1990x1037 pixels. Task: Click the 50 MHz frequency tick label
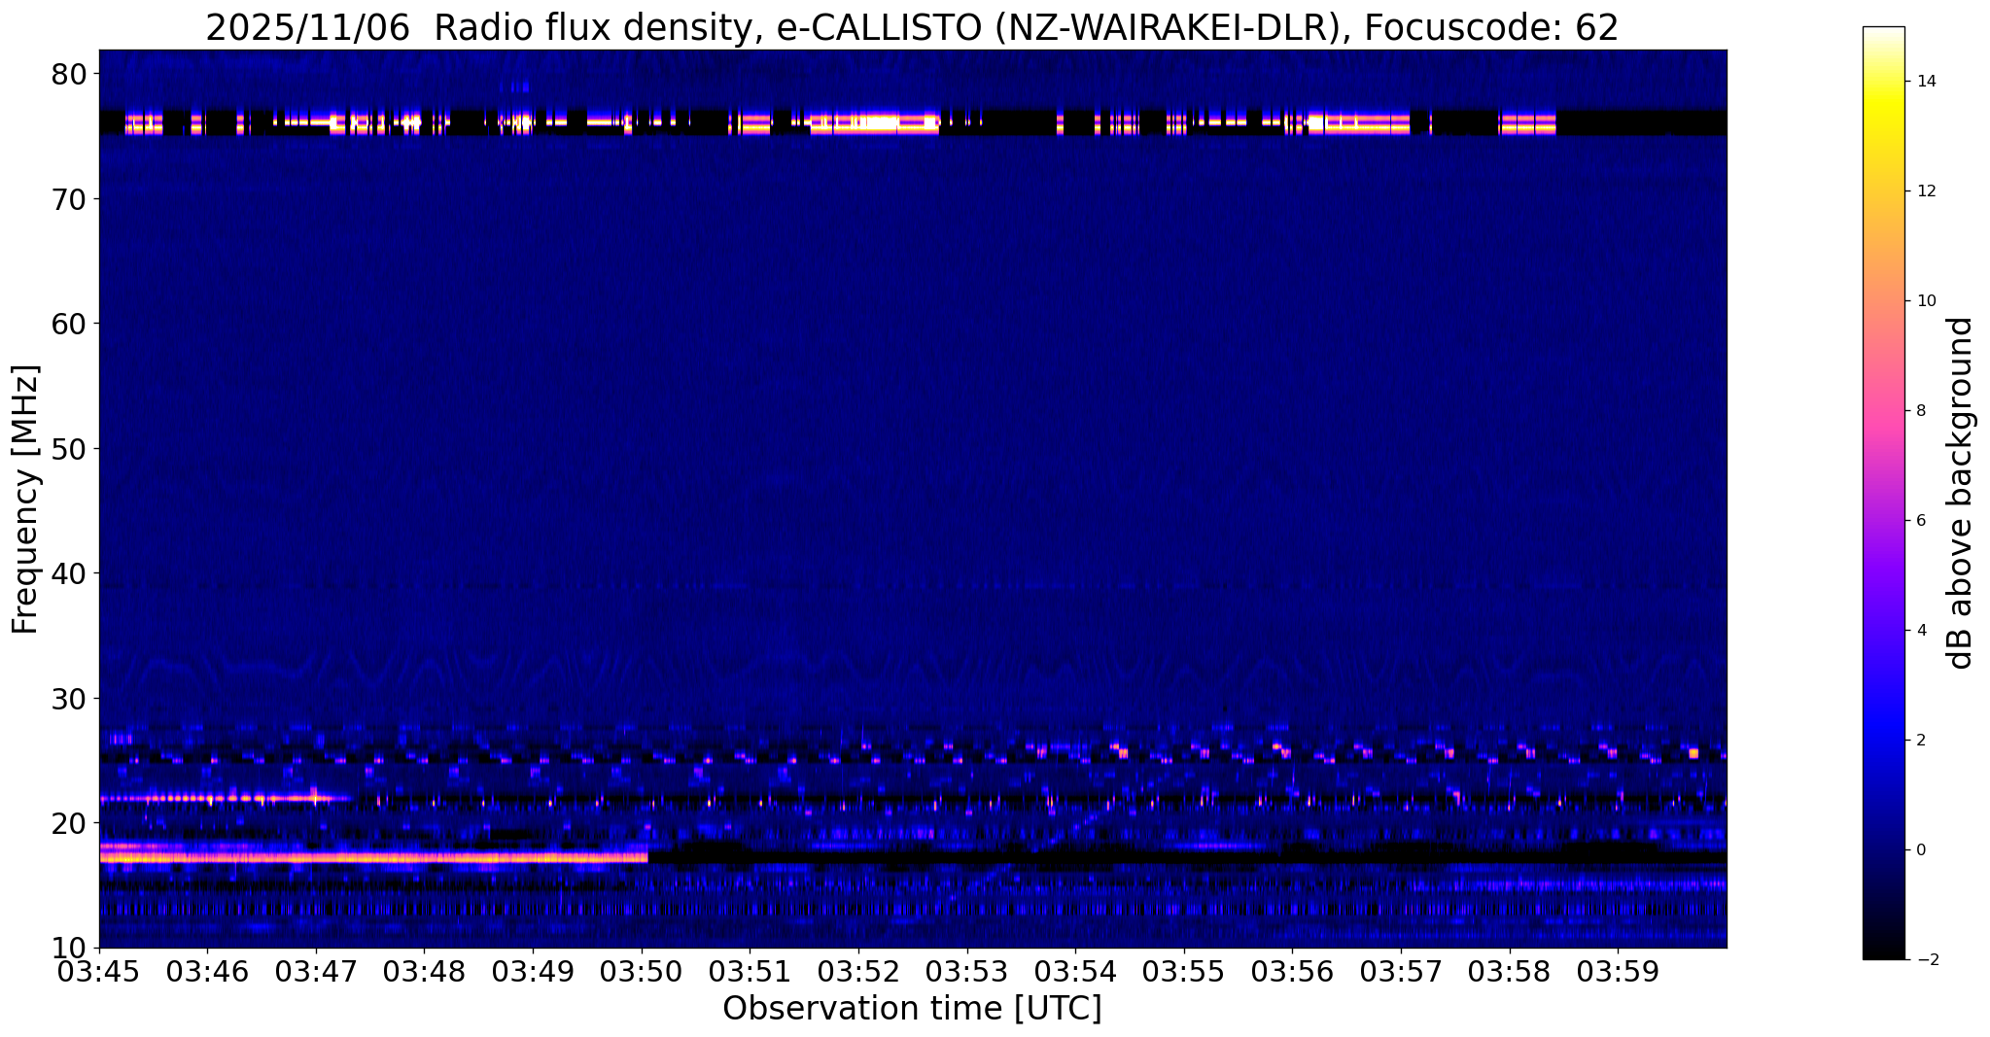click(x=69, y=448)
